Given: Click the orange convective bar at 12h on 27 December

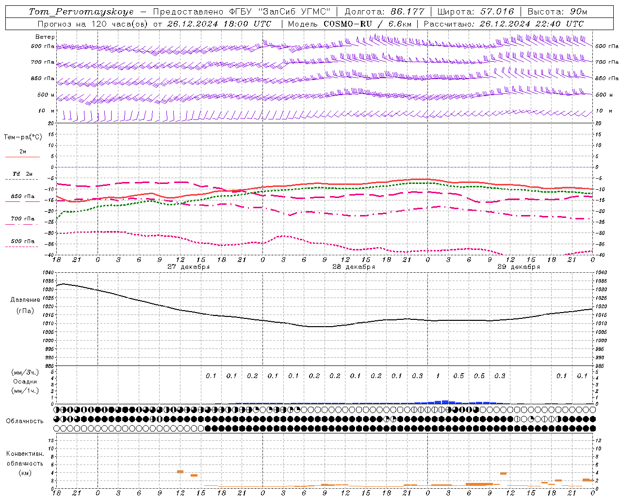Looking at the screenshot, I should 180,472.
